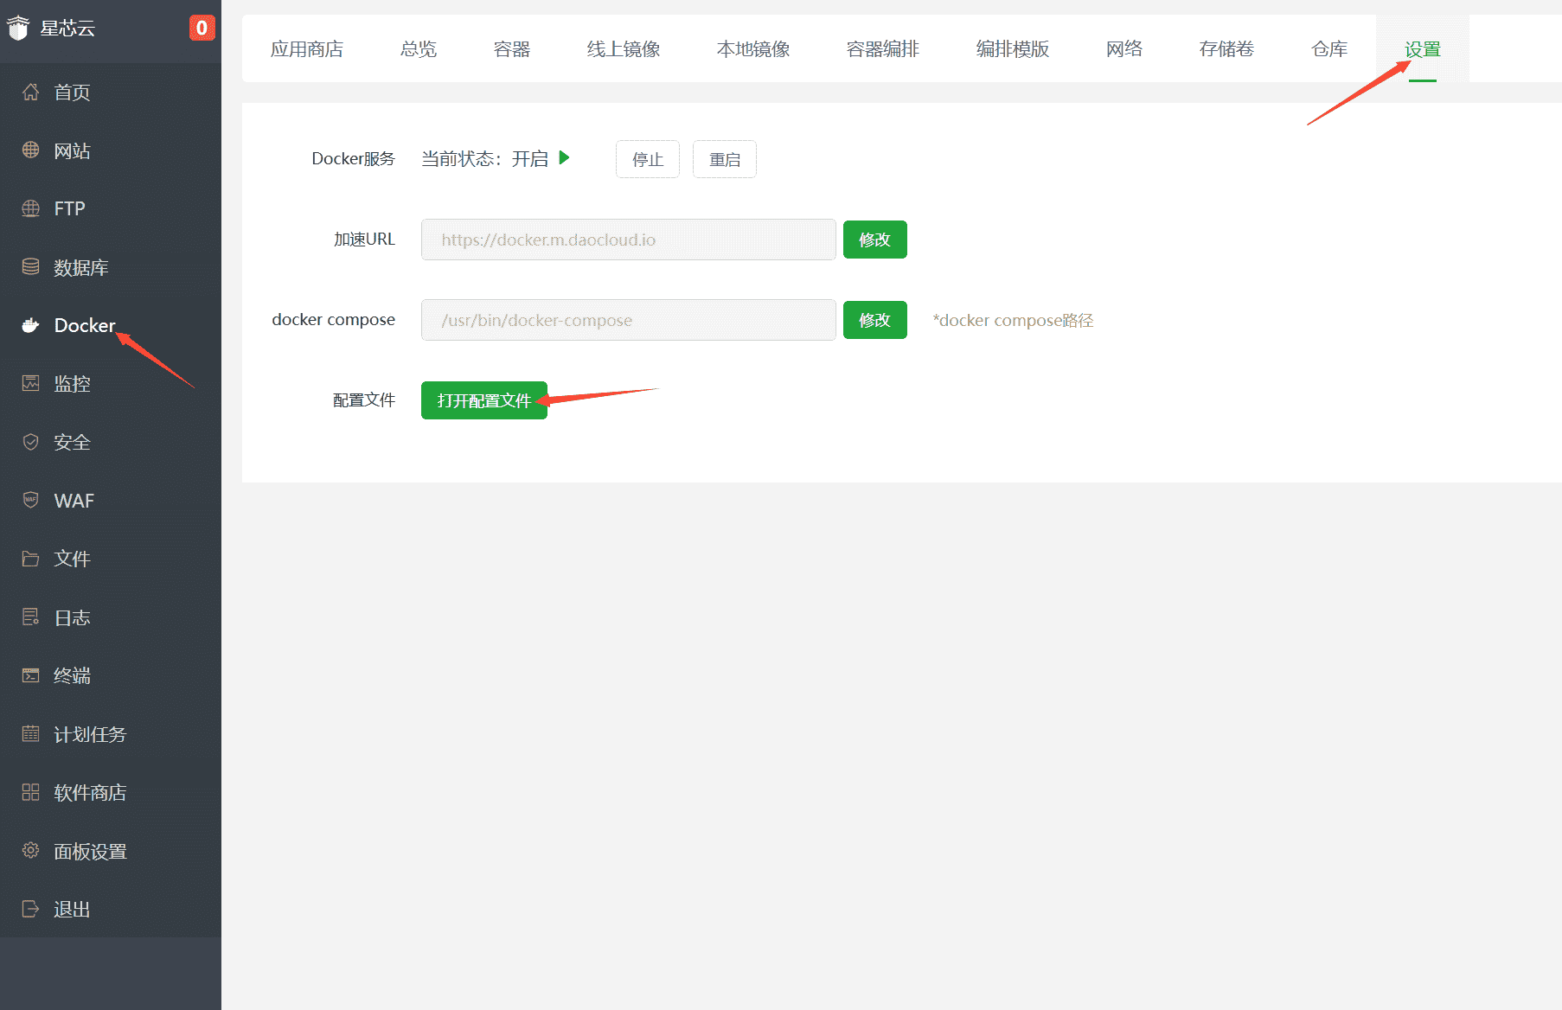
Task: Open 面板设置 panel settings
Action: coord(90,851)
